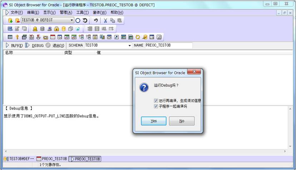Click the copy icon
This screenshot has width=296, height=170.
113,20
